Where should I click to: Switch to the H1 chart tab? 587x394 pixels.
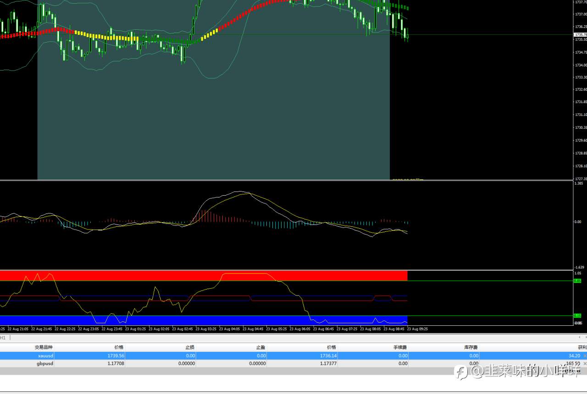pyautogui.click(x=4, y=338)
